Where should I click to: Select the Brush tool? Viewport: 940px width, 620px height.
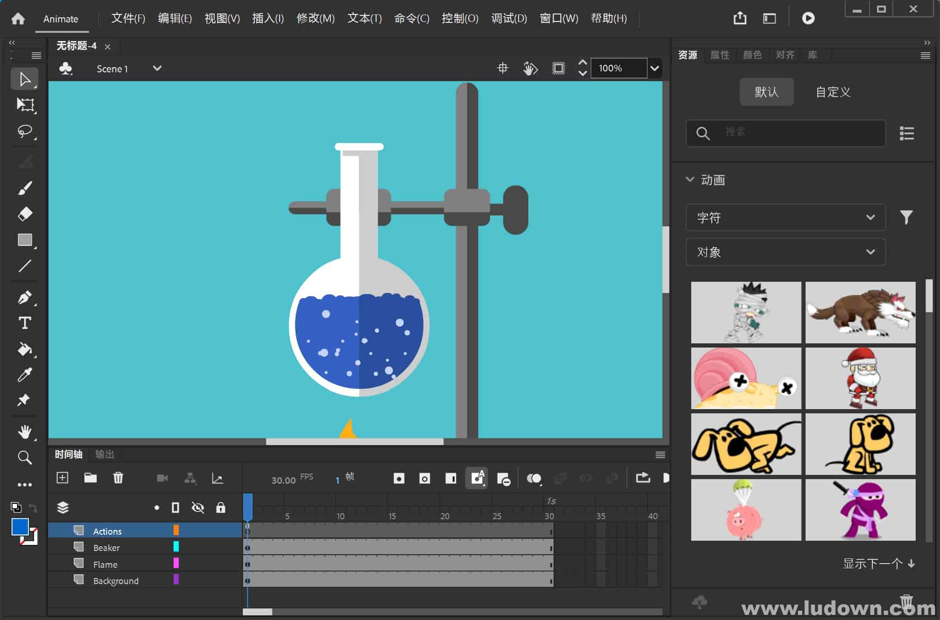click(24, 187)
